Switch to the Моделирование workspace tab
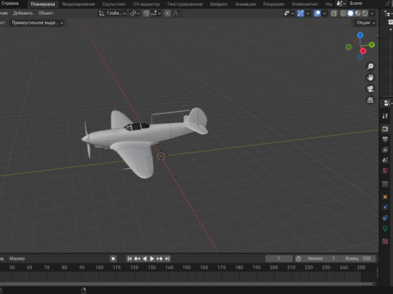The height and width of the screenshot is (294, 393). 79,4
